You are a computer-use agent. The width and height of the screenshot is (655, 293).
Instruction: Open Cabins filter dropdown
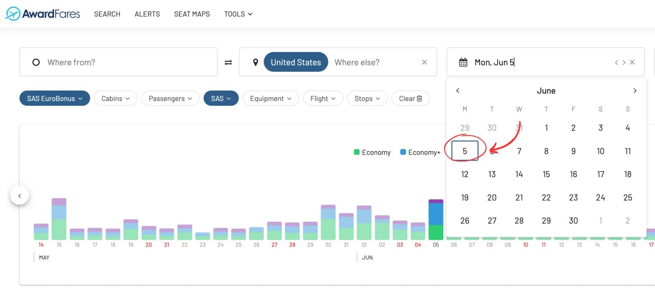(x=115, y=98)
